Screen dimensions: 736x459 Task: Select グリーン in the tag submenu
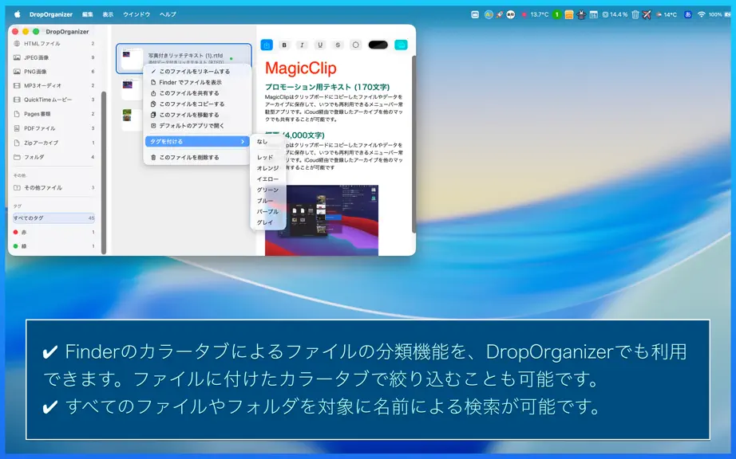(268, 190)
